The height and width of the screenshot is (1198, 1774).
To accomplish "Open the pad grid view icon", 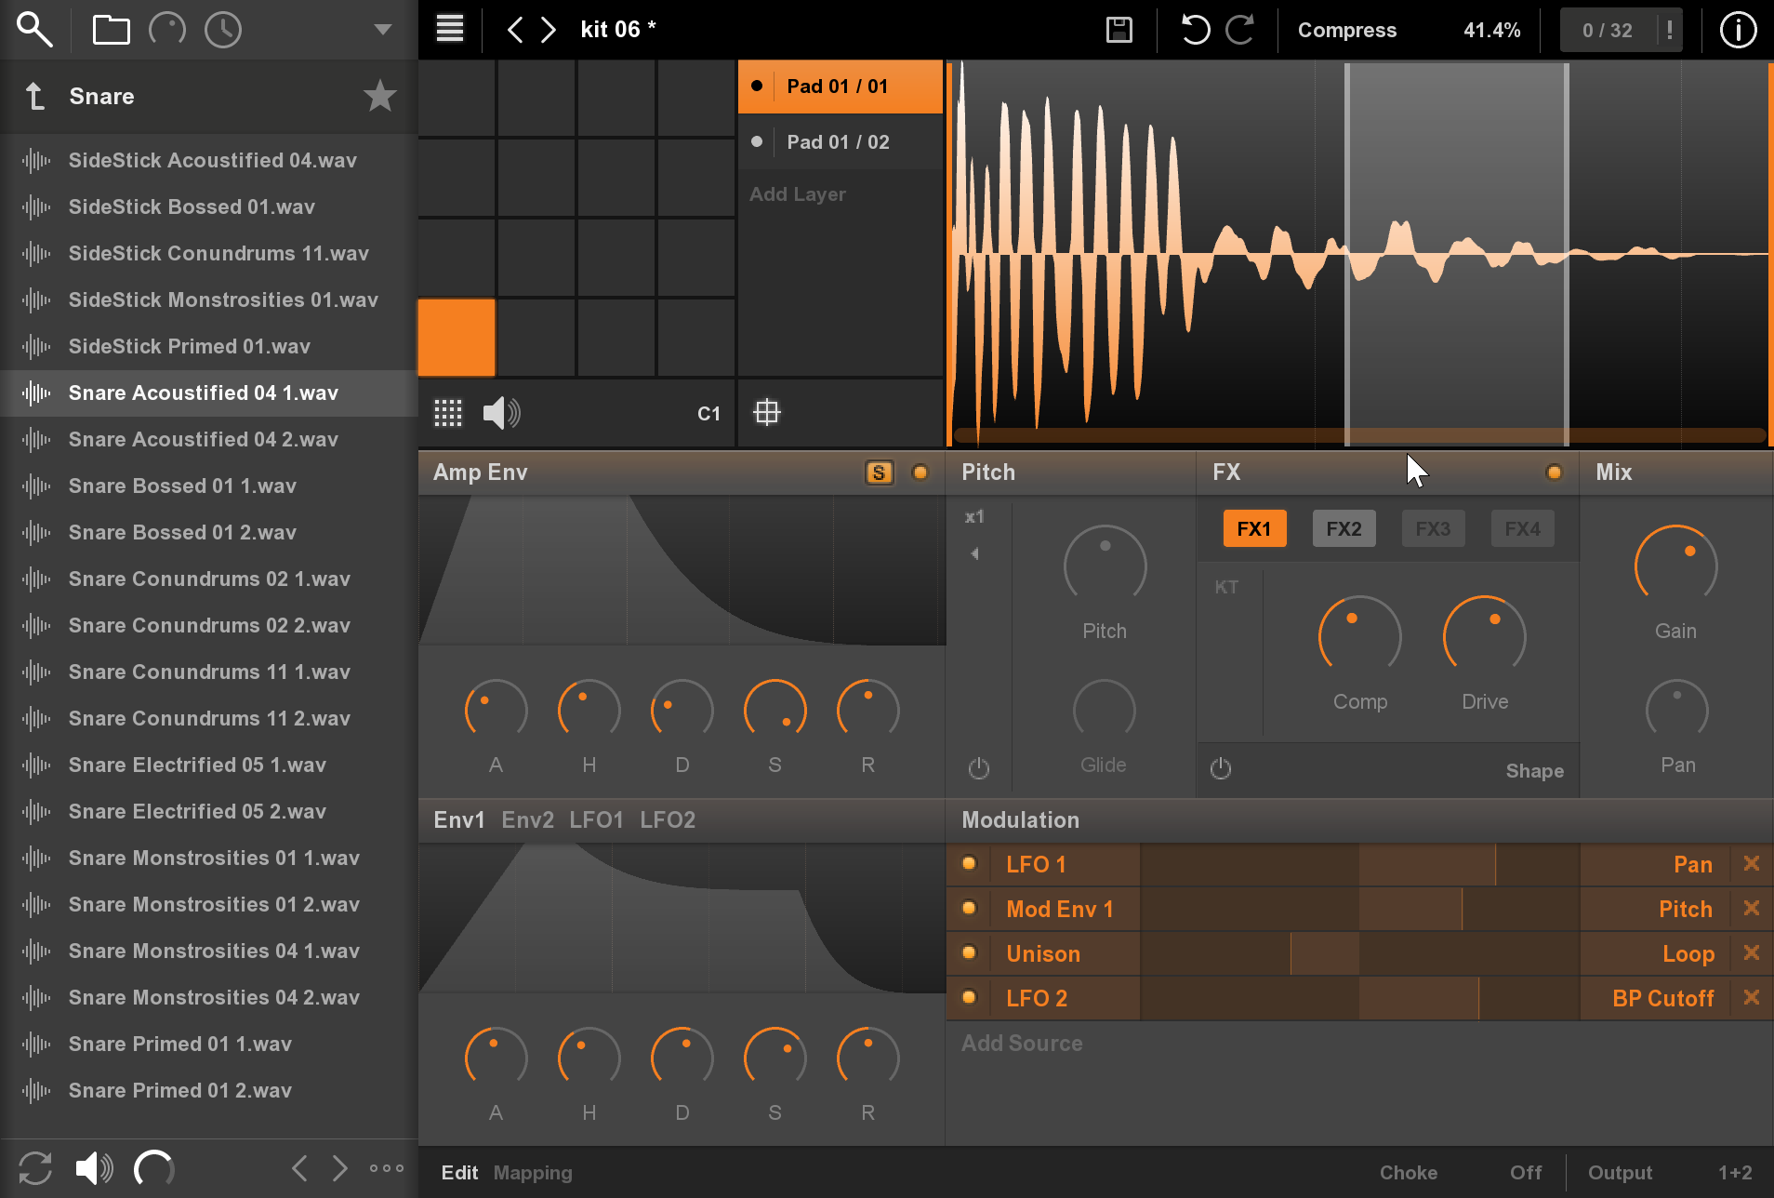I will click(448, 413).
